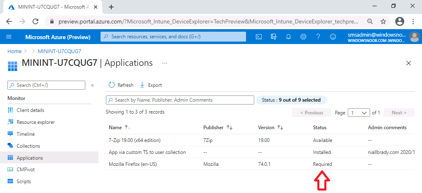Click the Available status for 7-Zip
Image resolution: width=422 pixels, height=193 pixels.
point(323,140)
